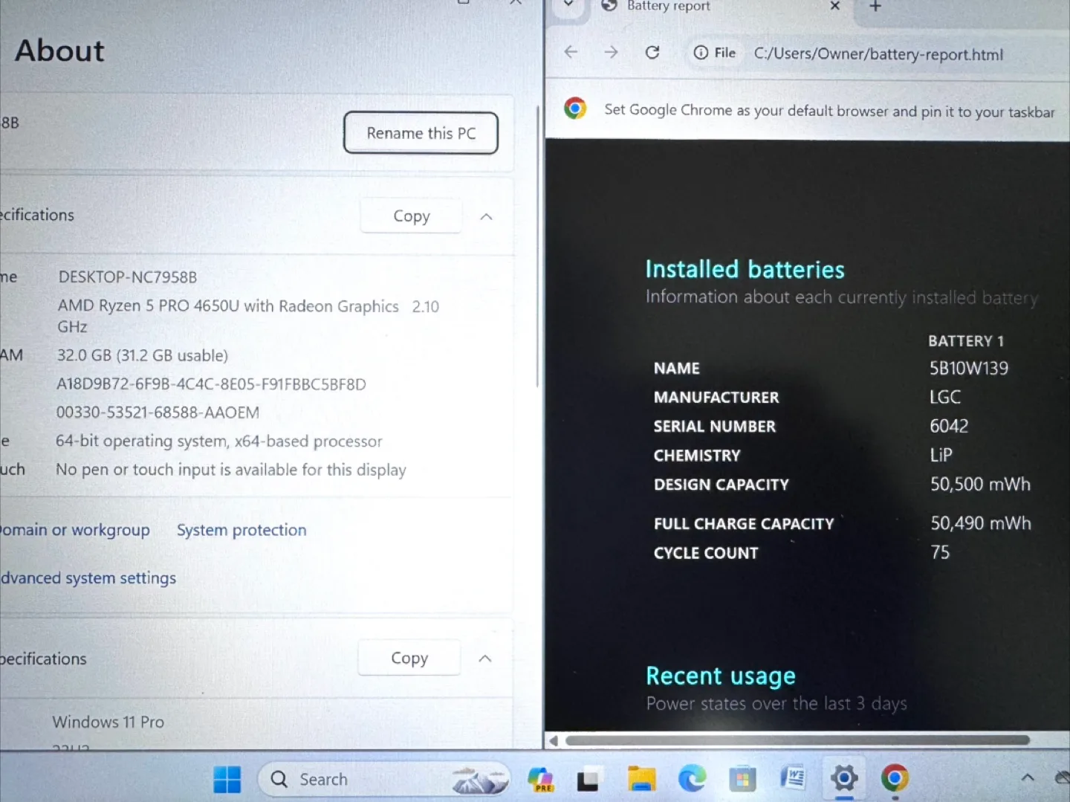
Task: Open Microsoft Edge from the taskbar
Action: pyautogui.click(x=693, y=779)
